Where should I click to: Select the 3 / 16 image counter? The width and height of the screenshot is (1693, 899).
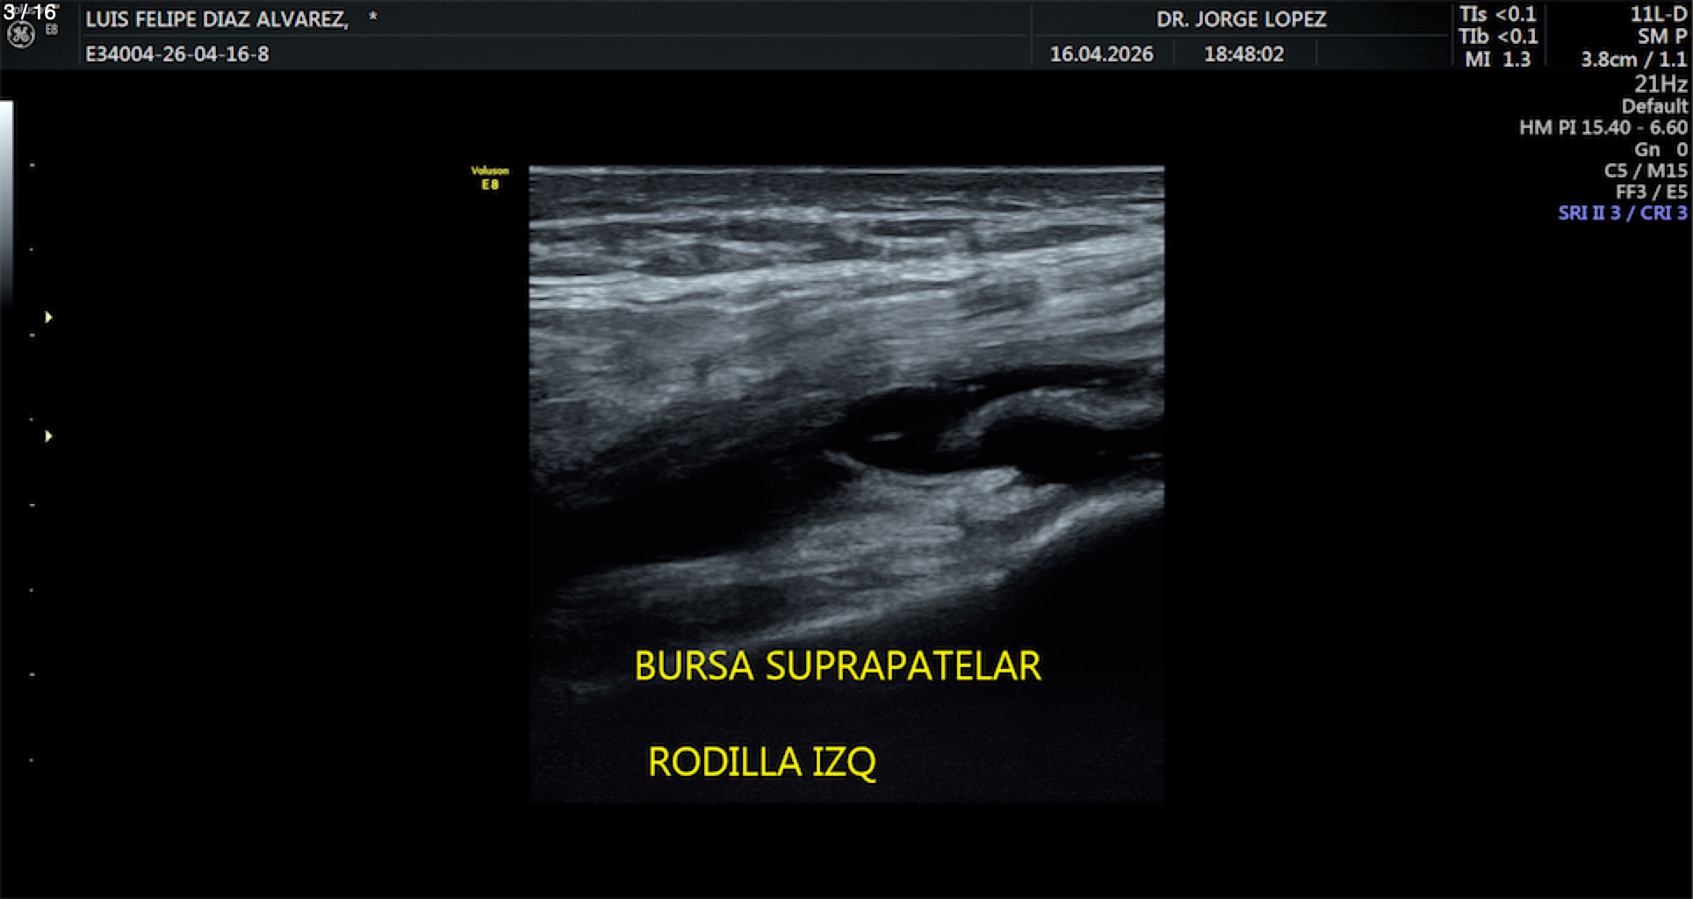click(x=30, y=11)
